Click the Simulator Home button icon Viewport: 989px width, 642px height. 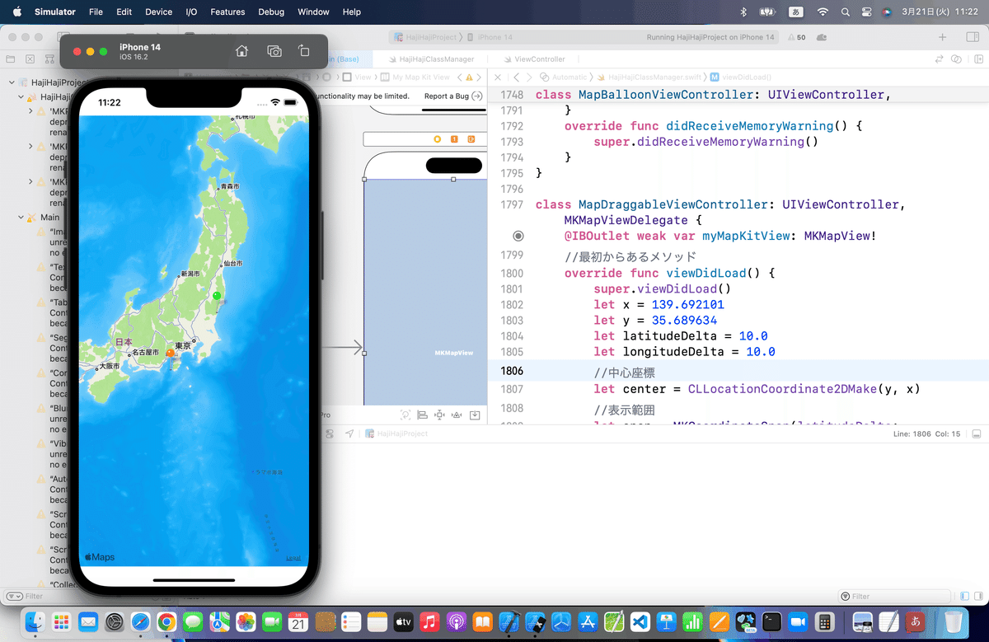(241, 51)
